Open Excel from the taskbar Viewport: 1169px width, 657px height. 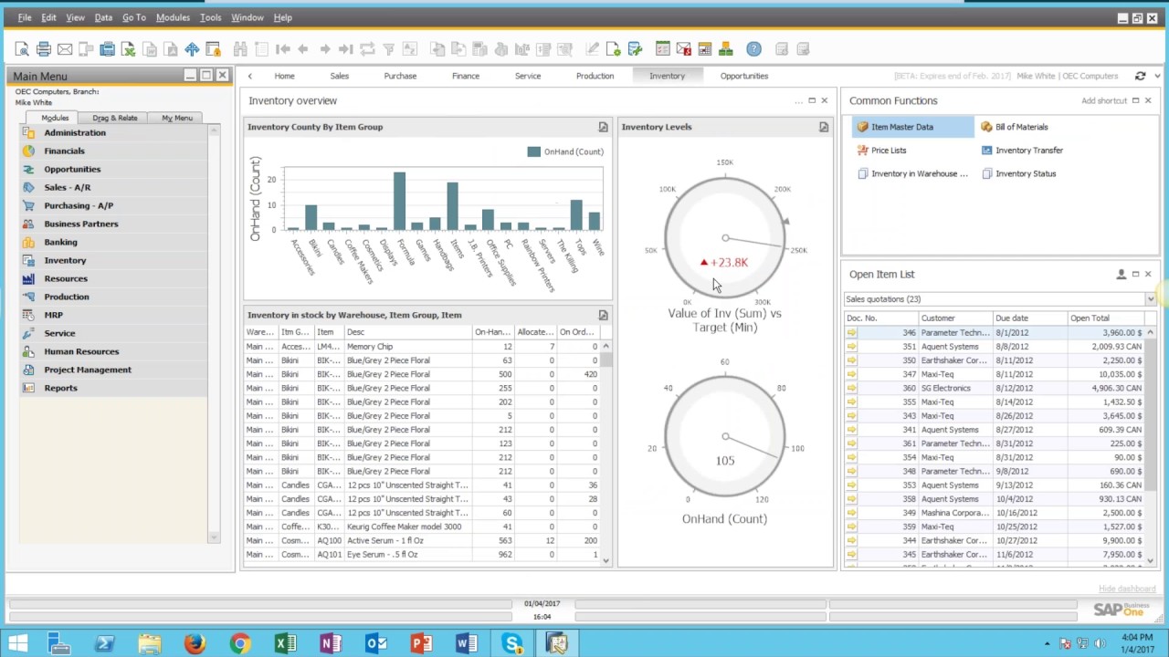point(285,644)
